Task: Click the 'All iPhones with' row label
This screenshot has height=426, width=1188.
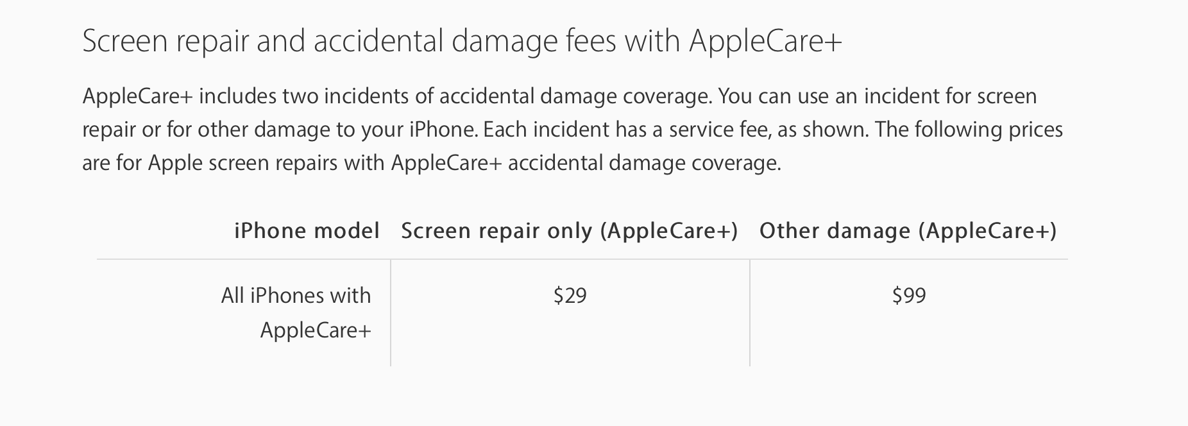Action: coord(296,295)
